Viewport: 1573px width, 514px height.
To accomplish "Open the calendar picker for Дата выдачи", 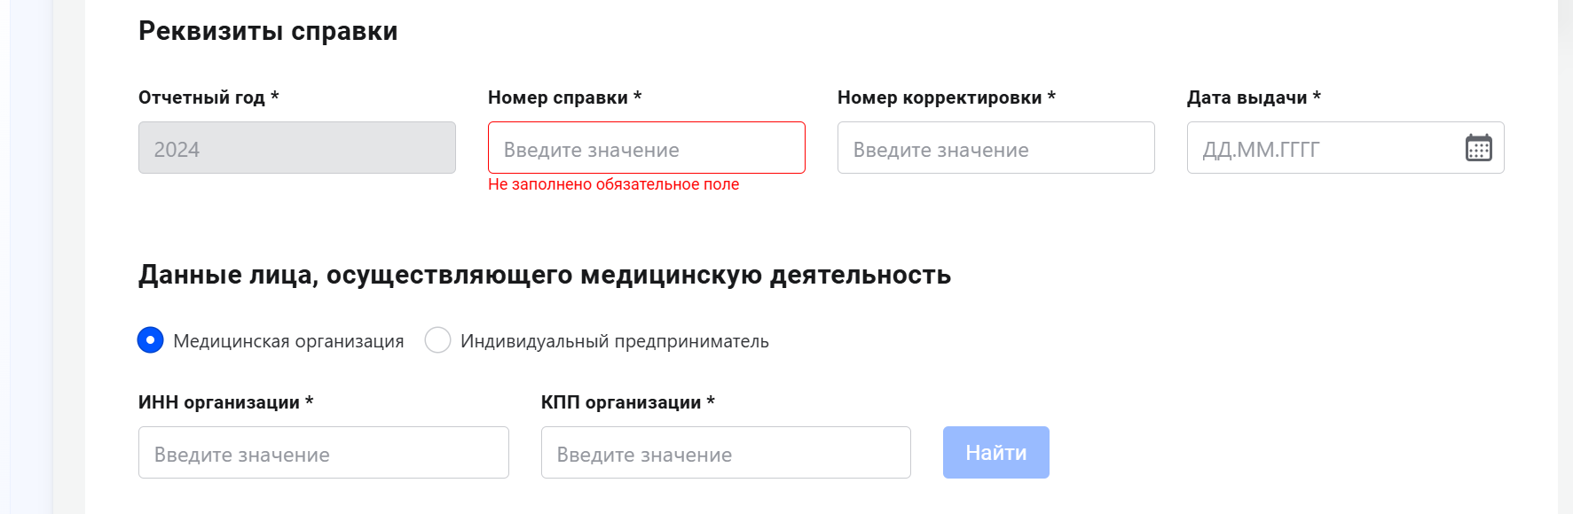I will pos(1477,148).
